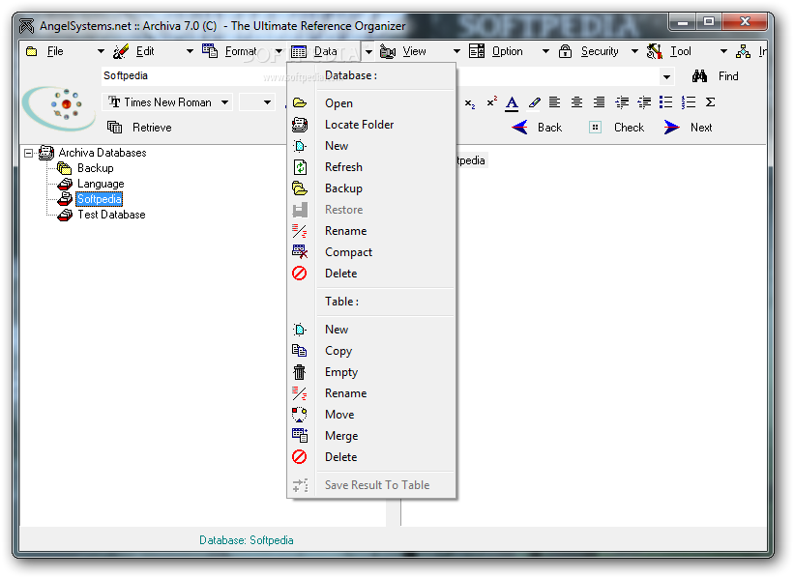The width and height of the screenshot is (794, 578).
Task: Click the Retrieve button label
Action: click(x=152, y=128)
